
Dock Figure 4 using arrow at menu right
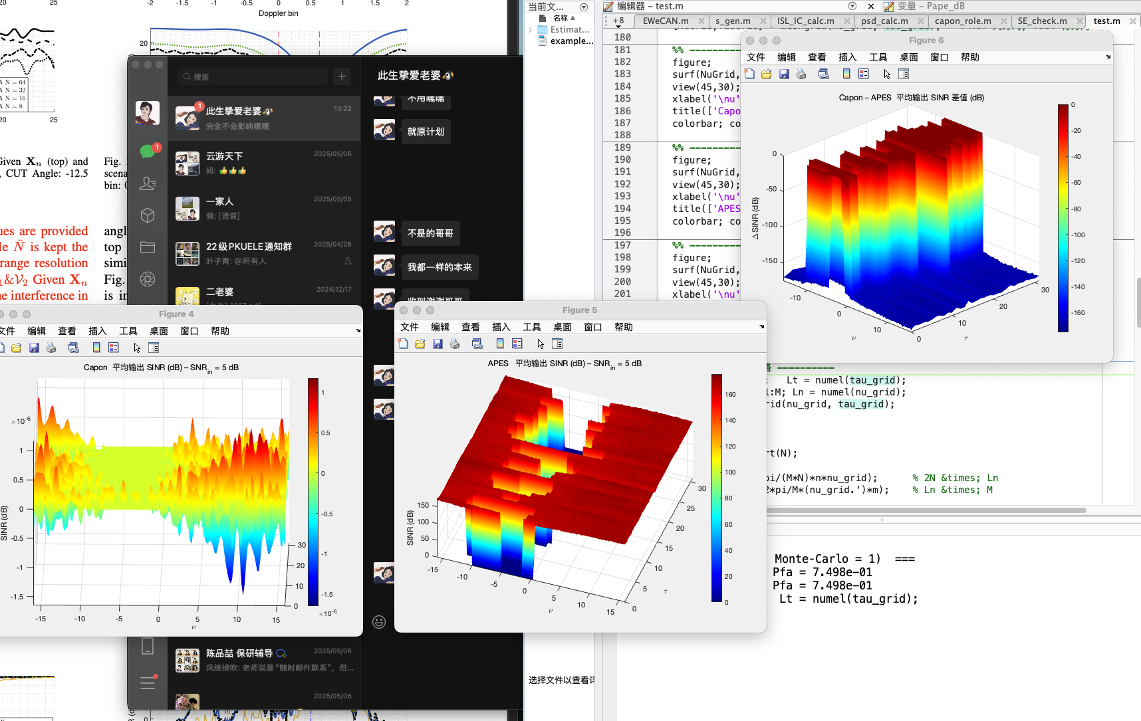[358, 331]
